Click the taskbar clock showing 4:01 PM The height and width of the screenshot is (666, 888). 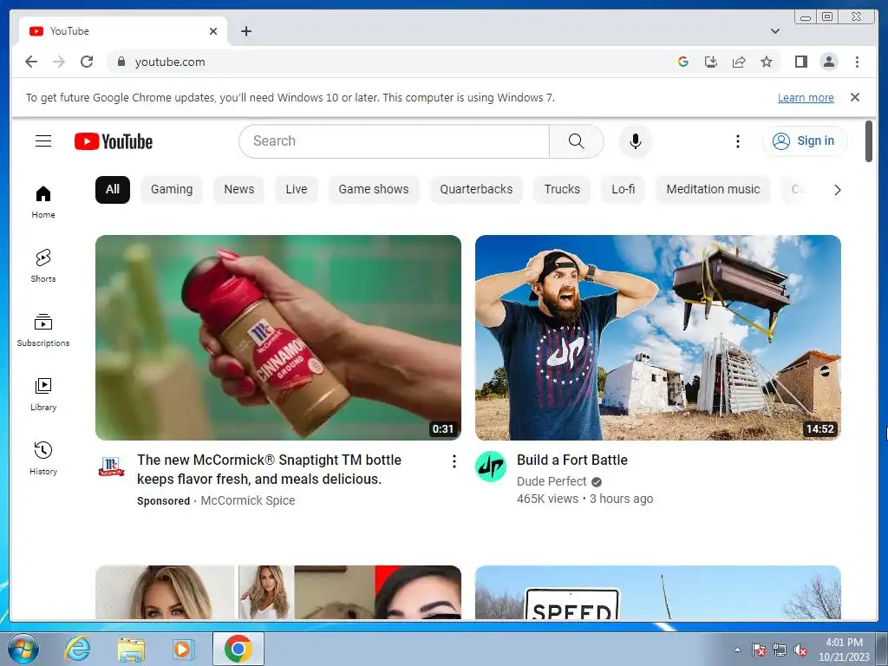coord(844,650)
